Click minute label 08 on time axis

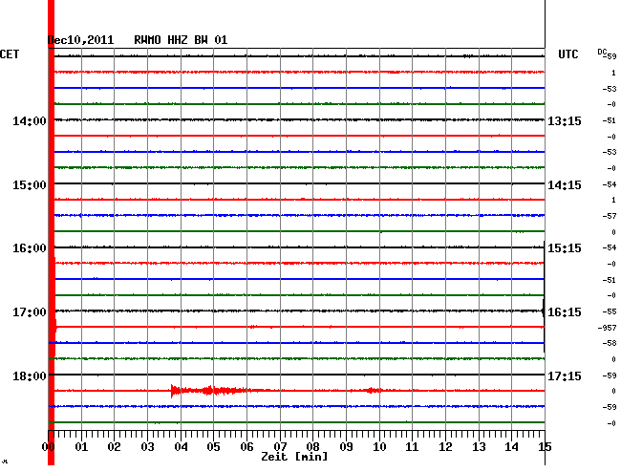(312, 447)
